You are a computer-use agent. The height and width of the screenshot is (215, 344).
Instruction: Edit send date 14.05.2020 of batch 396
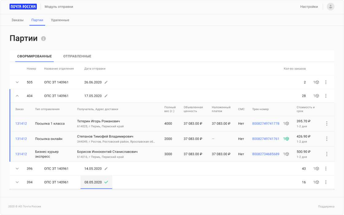coord(106,169)
